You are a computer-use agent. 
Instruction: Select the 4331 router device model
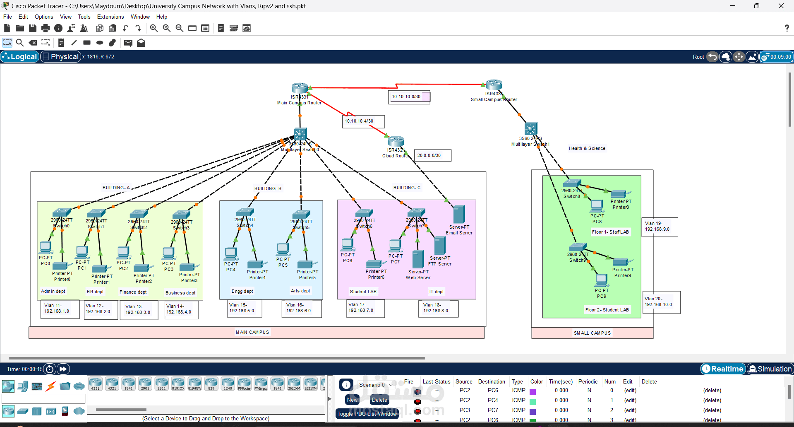pyautogui.click(x=96, y=384)
